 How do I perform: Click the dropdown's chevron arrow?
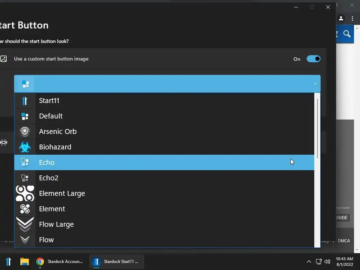click(315, 84)
